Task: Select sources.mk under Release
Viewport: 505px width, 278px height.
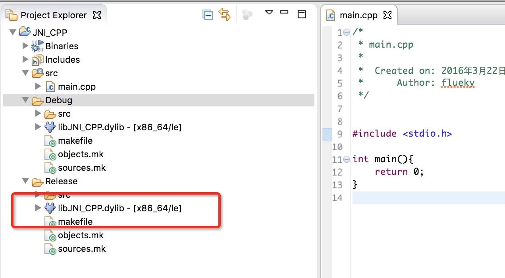Action: point(82,249)
